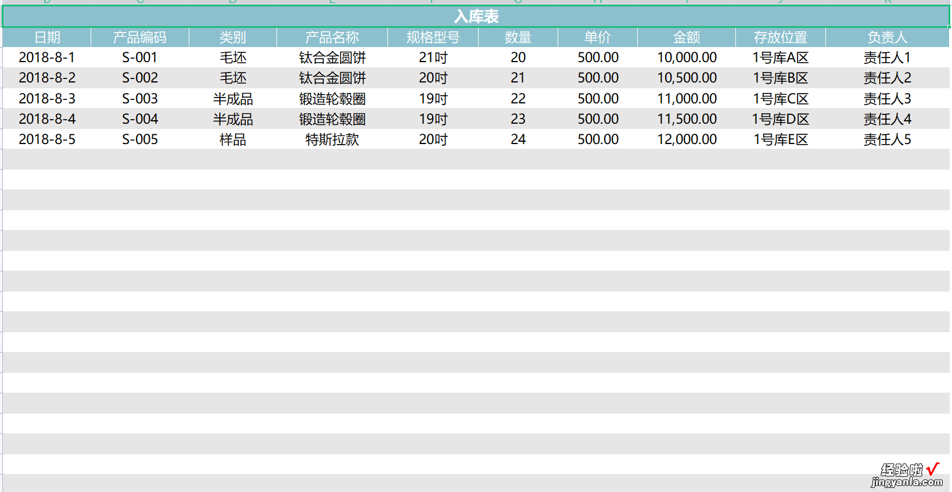Click the 存放位置 column header
The width and height of the screenshot is (952, 492).
coord(781,37)
